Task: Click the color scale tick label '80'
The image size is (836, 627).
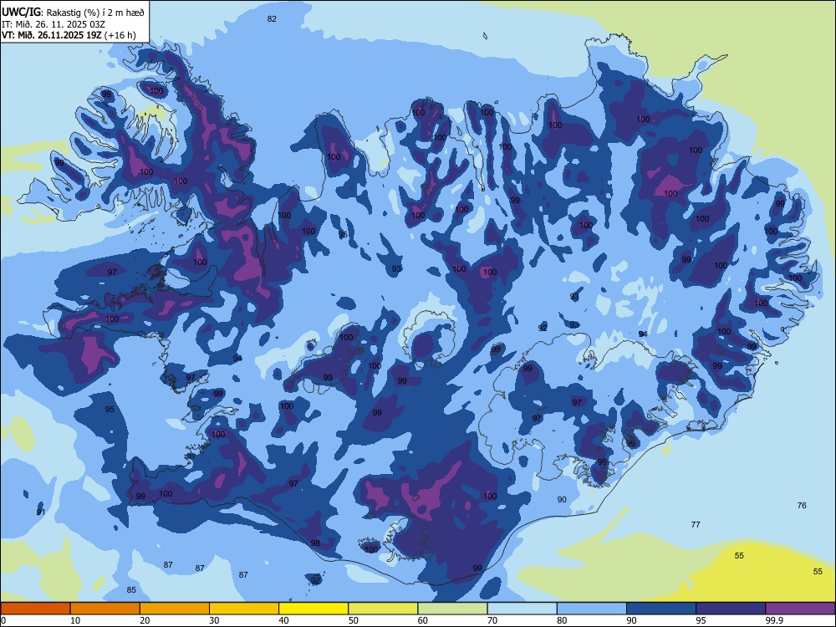Action: (x=562, y=620)
